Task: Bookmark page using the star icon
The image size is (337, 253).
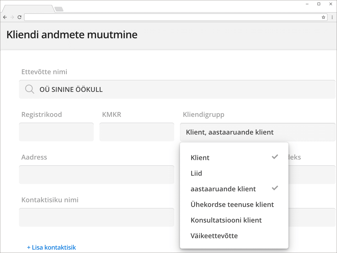Action: point(323,17)
